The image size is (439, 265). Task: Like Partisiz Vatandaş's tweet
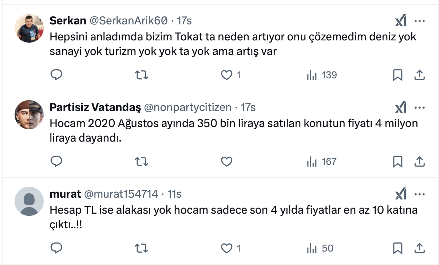pyautogui.click(x=227, y=161)
